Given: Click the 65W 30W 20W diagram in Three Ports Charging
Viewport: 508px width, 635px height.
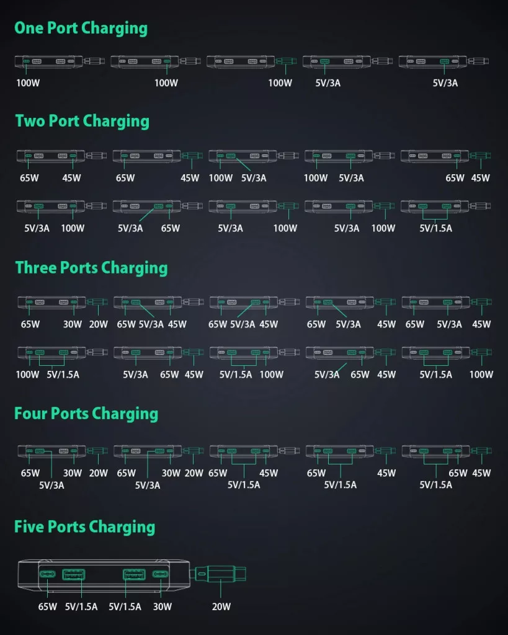Looking at the screenshot, I should point(63,302).
